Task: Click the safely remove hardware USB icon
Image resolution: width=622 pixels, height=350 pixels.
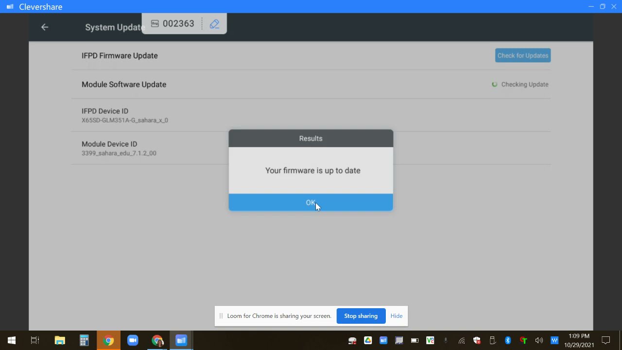Action: [x=492, y=340]
